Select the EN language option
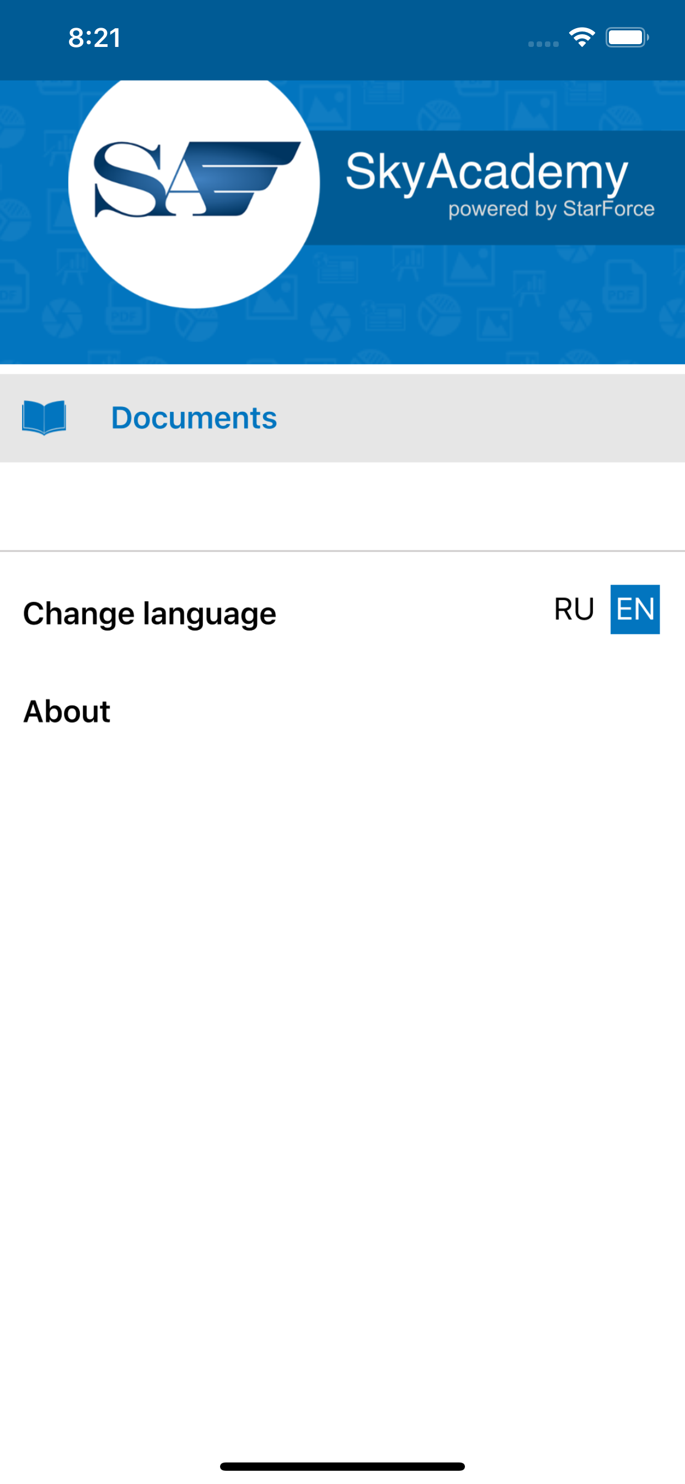 635,609
